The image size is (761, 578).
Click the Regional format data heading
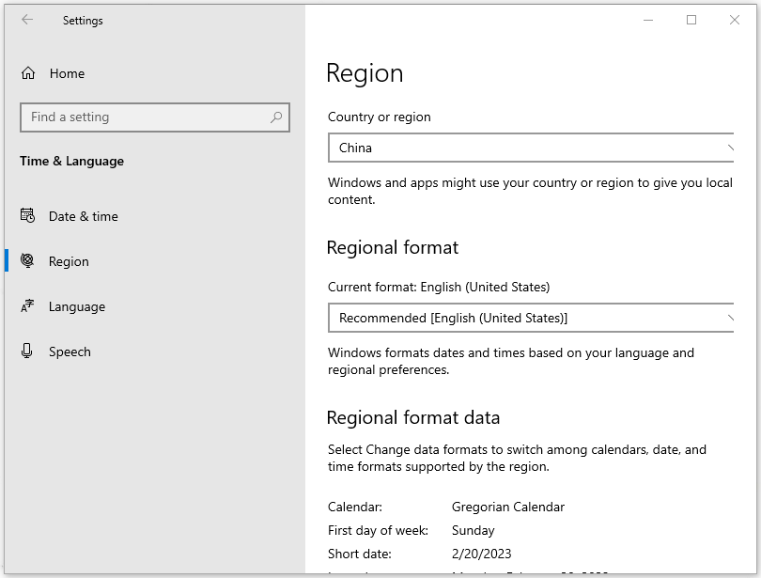pyautogui.click(x=413, y=417)
